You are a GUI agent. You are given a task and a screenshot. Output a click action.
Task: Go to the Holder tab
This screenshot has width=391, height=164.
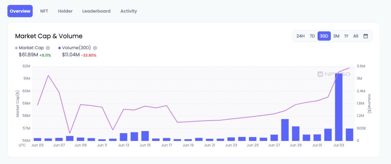[x=65, y=11]
